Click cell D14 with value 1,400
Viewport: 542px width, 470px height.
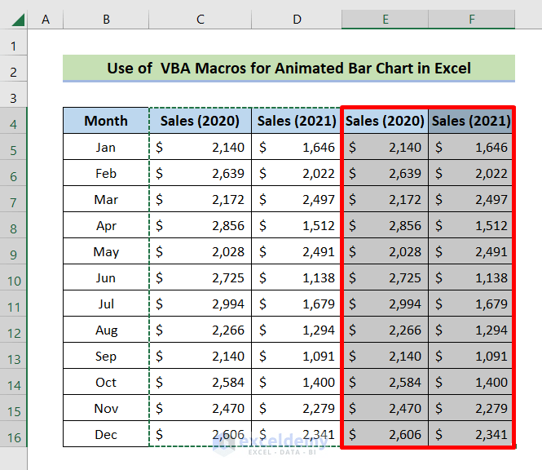pos(297,382)
